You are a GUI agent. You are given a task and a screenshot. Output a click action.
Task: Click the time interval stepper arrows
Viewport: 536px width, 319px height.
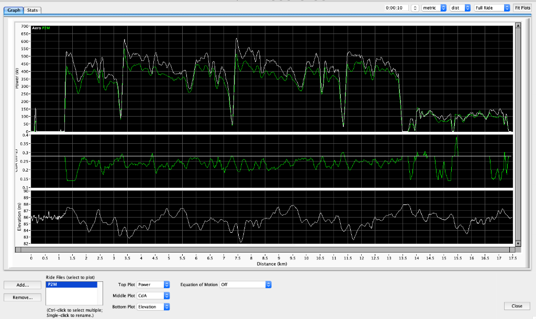pyautogui.click(x=415, y=8)
